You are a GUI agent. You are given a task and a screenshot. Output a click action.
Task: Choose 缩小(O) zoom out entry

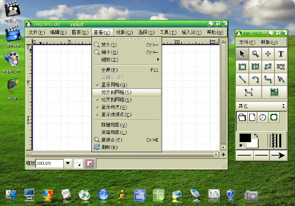[127, 52]
